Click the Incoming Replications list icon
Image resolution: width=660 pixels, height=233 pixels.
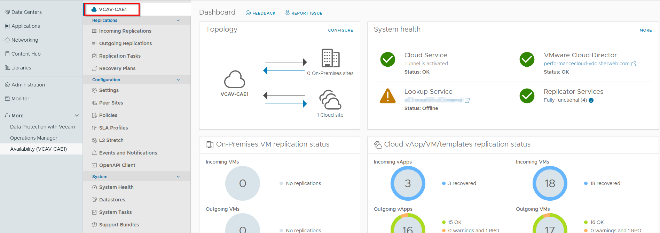point(94,31)
